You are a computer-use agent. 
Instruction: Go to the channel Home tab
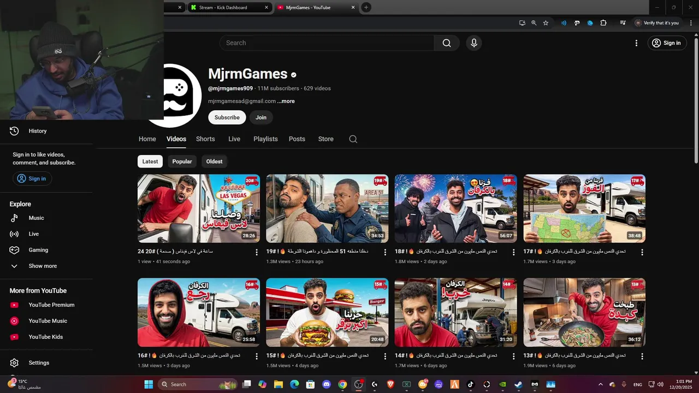(x=147, y=139)
